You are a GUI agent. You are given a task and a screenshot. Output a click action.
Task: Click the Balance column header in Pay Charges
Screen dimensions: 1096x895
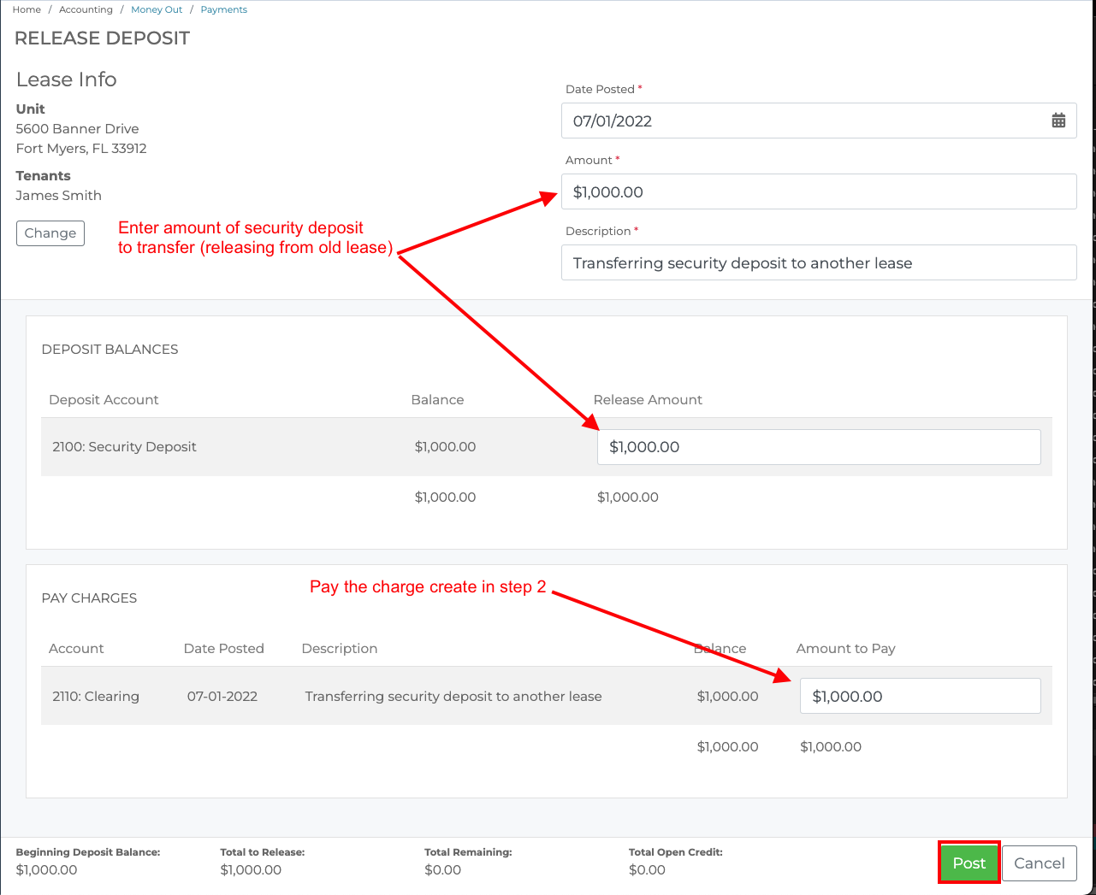(720, 648)
